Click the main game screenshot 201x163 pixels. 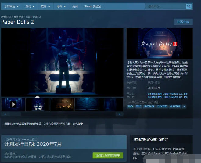(62, 62)
